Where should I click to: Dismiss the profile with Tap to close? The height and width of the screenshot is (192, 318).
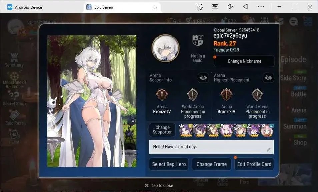pyautogui.click(x=159, y=185)
